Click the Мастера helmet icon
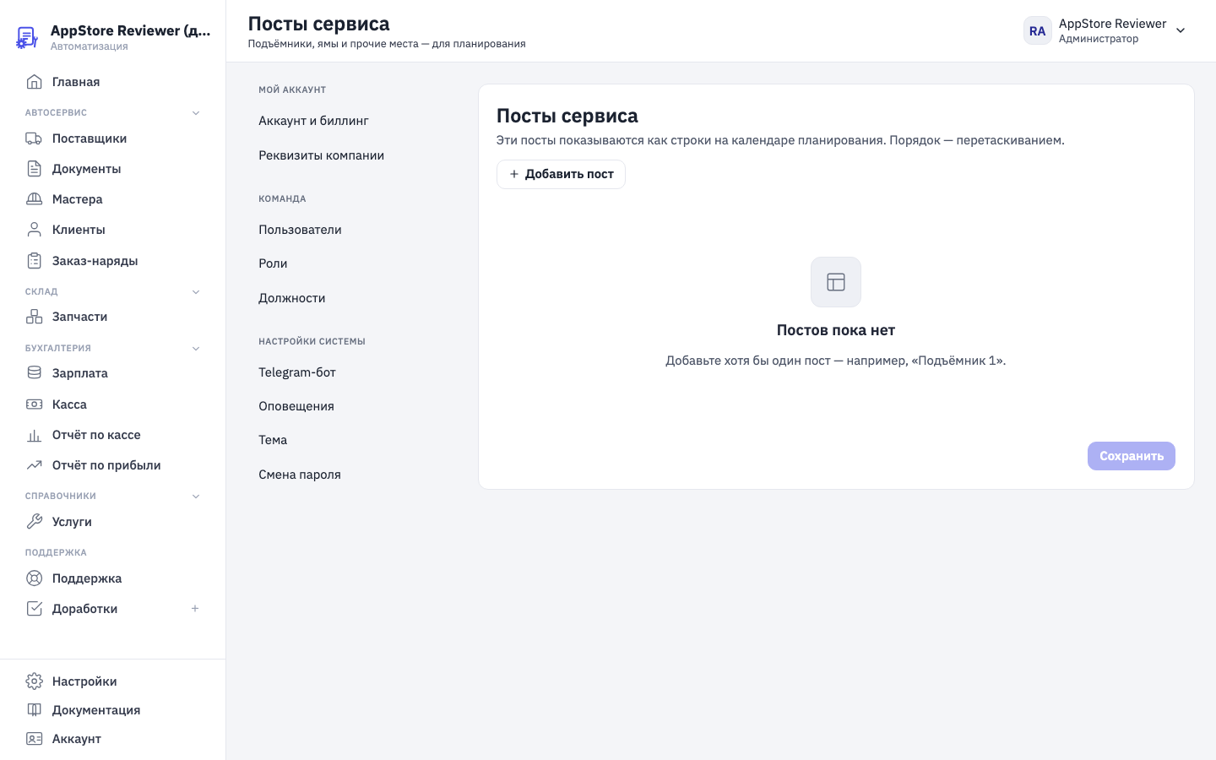 pyautogui.click(x=34, y=199)
